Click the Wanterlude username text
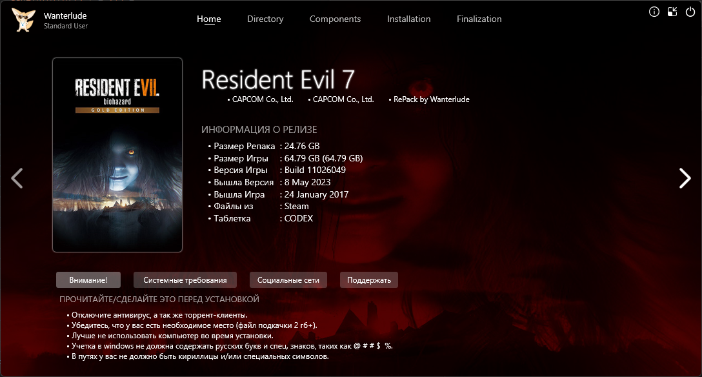 65,15
